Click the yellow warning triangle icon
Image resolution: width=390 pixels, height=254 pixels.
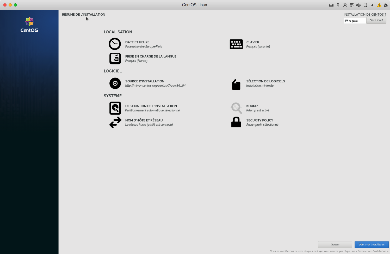[379, 5]
